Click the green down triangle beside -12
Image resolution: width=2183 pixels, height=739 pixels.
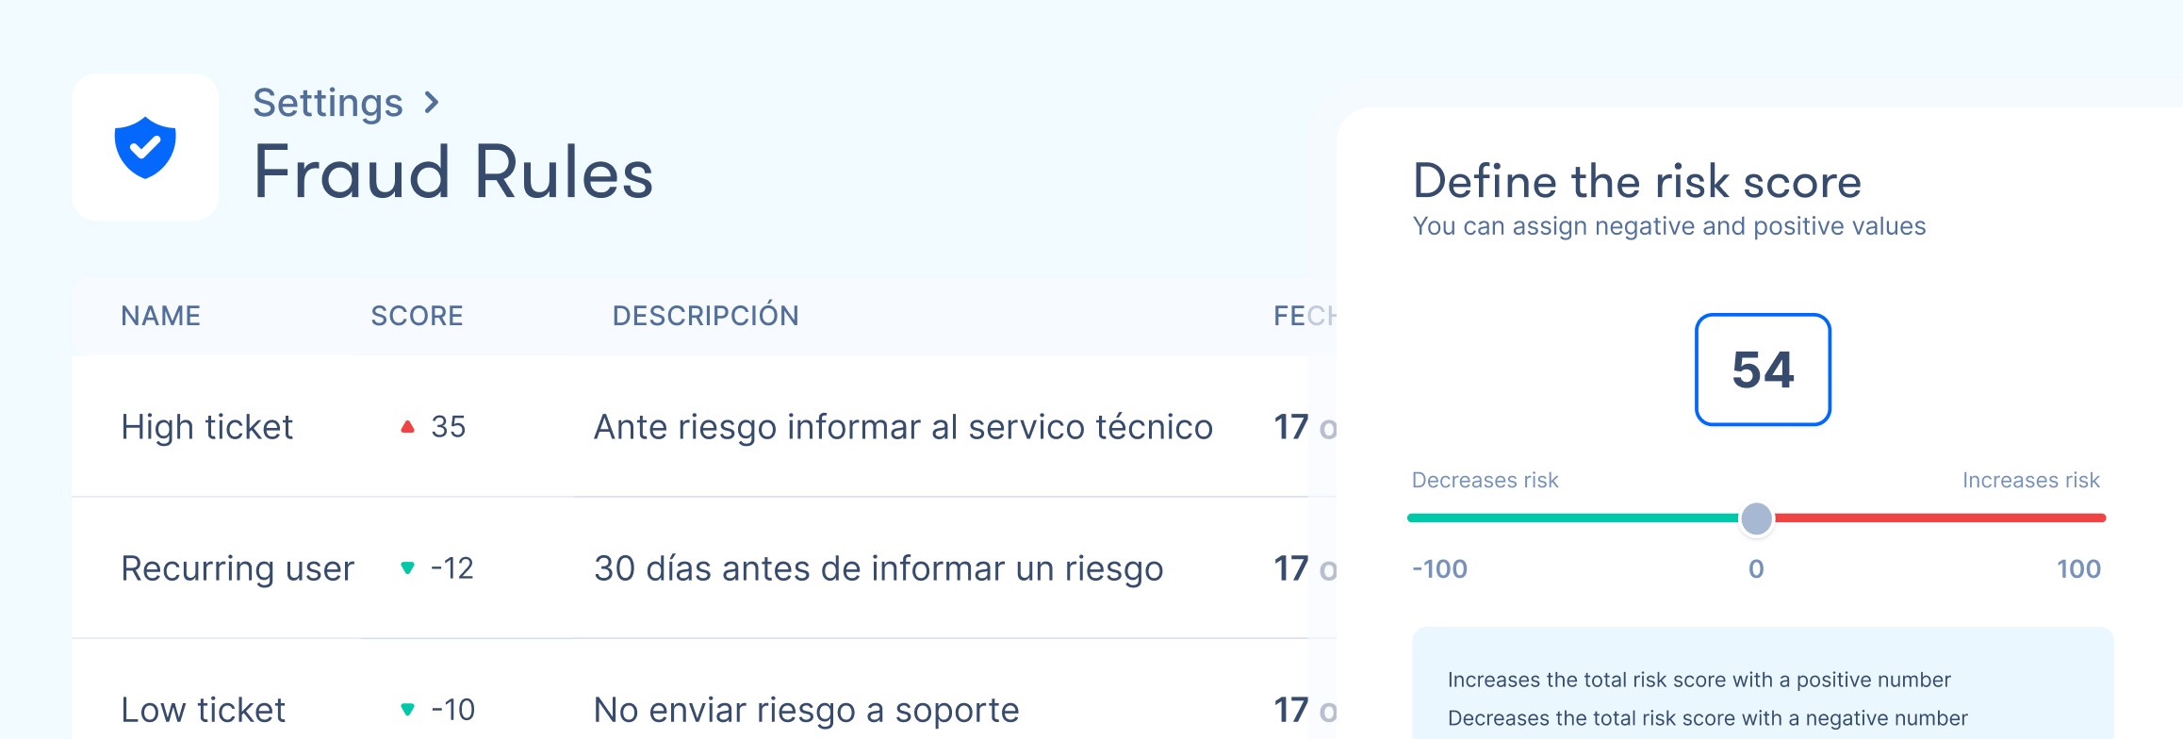click(x=407, y=568)
